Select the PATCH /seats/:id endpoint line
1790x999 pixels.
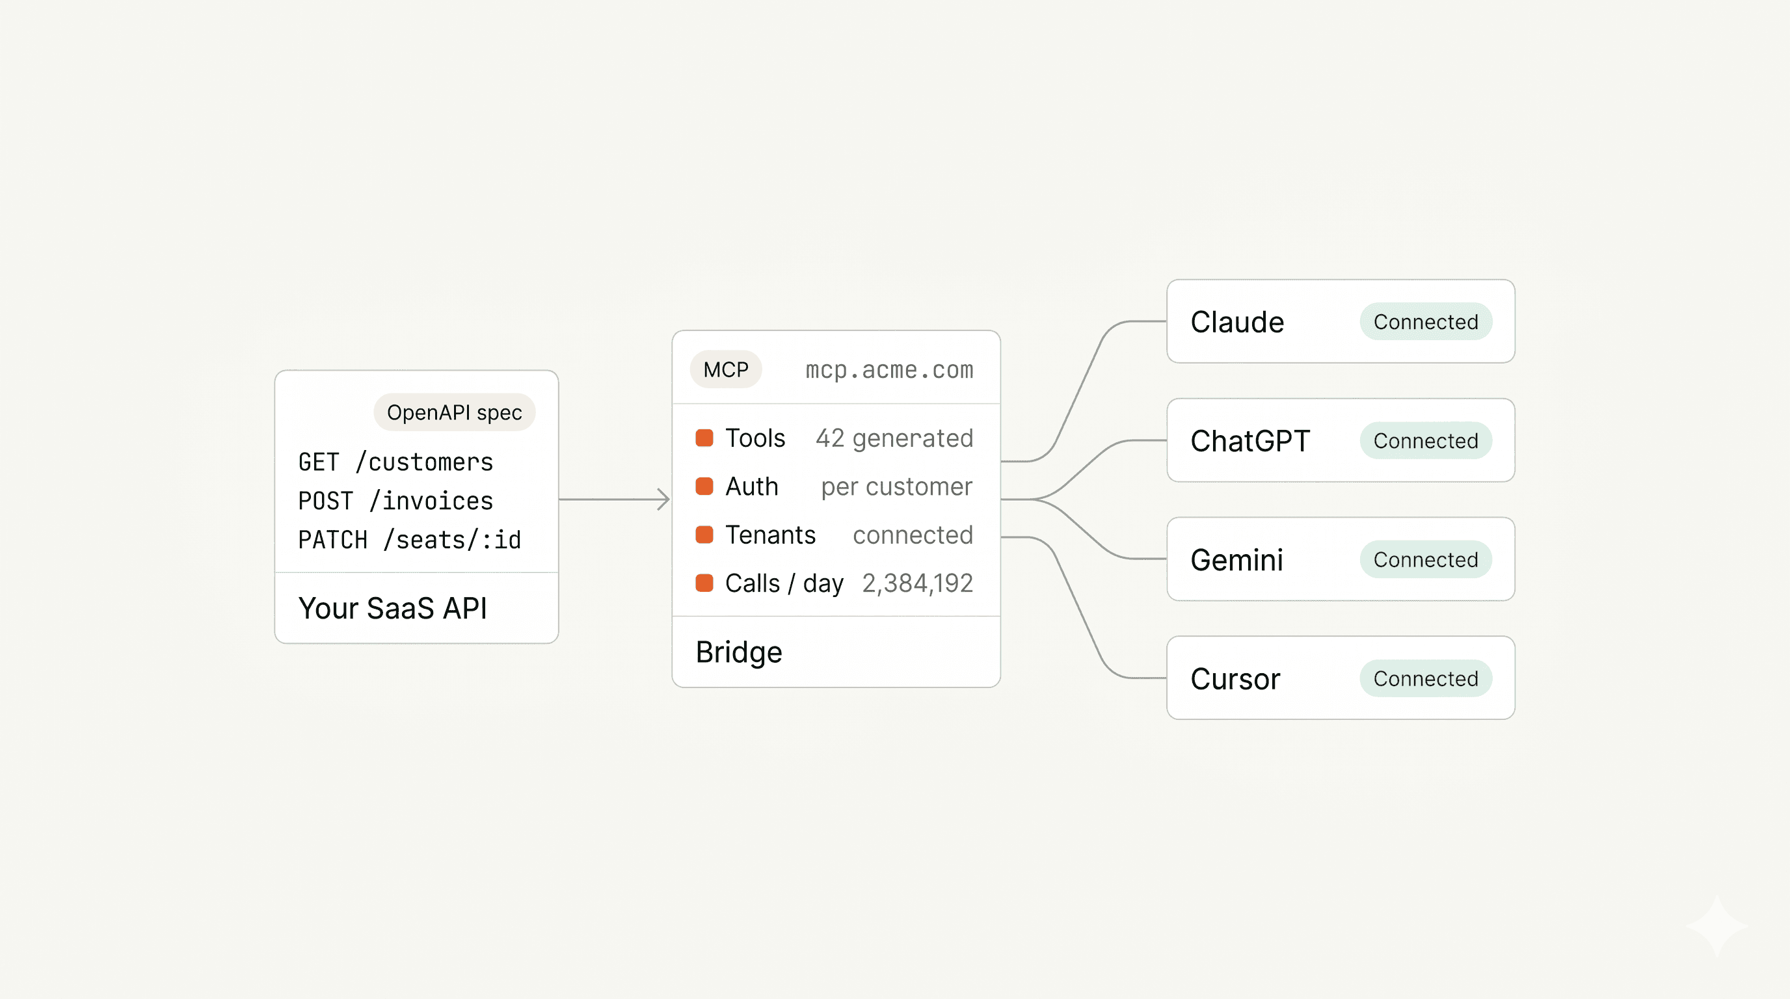pos(409,540)
